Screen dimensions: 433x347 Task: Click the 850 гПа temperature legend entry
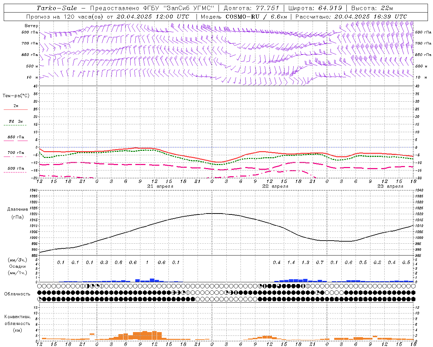[16, 137]
